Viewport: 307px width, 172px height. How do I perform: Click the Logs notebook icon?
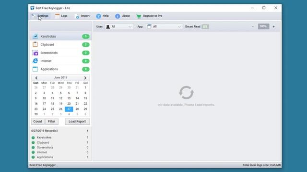(x=57, y=16)
